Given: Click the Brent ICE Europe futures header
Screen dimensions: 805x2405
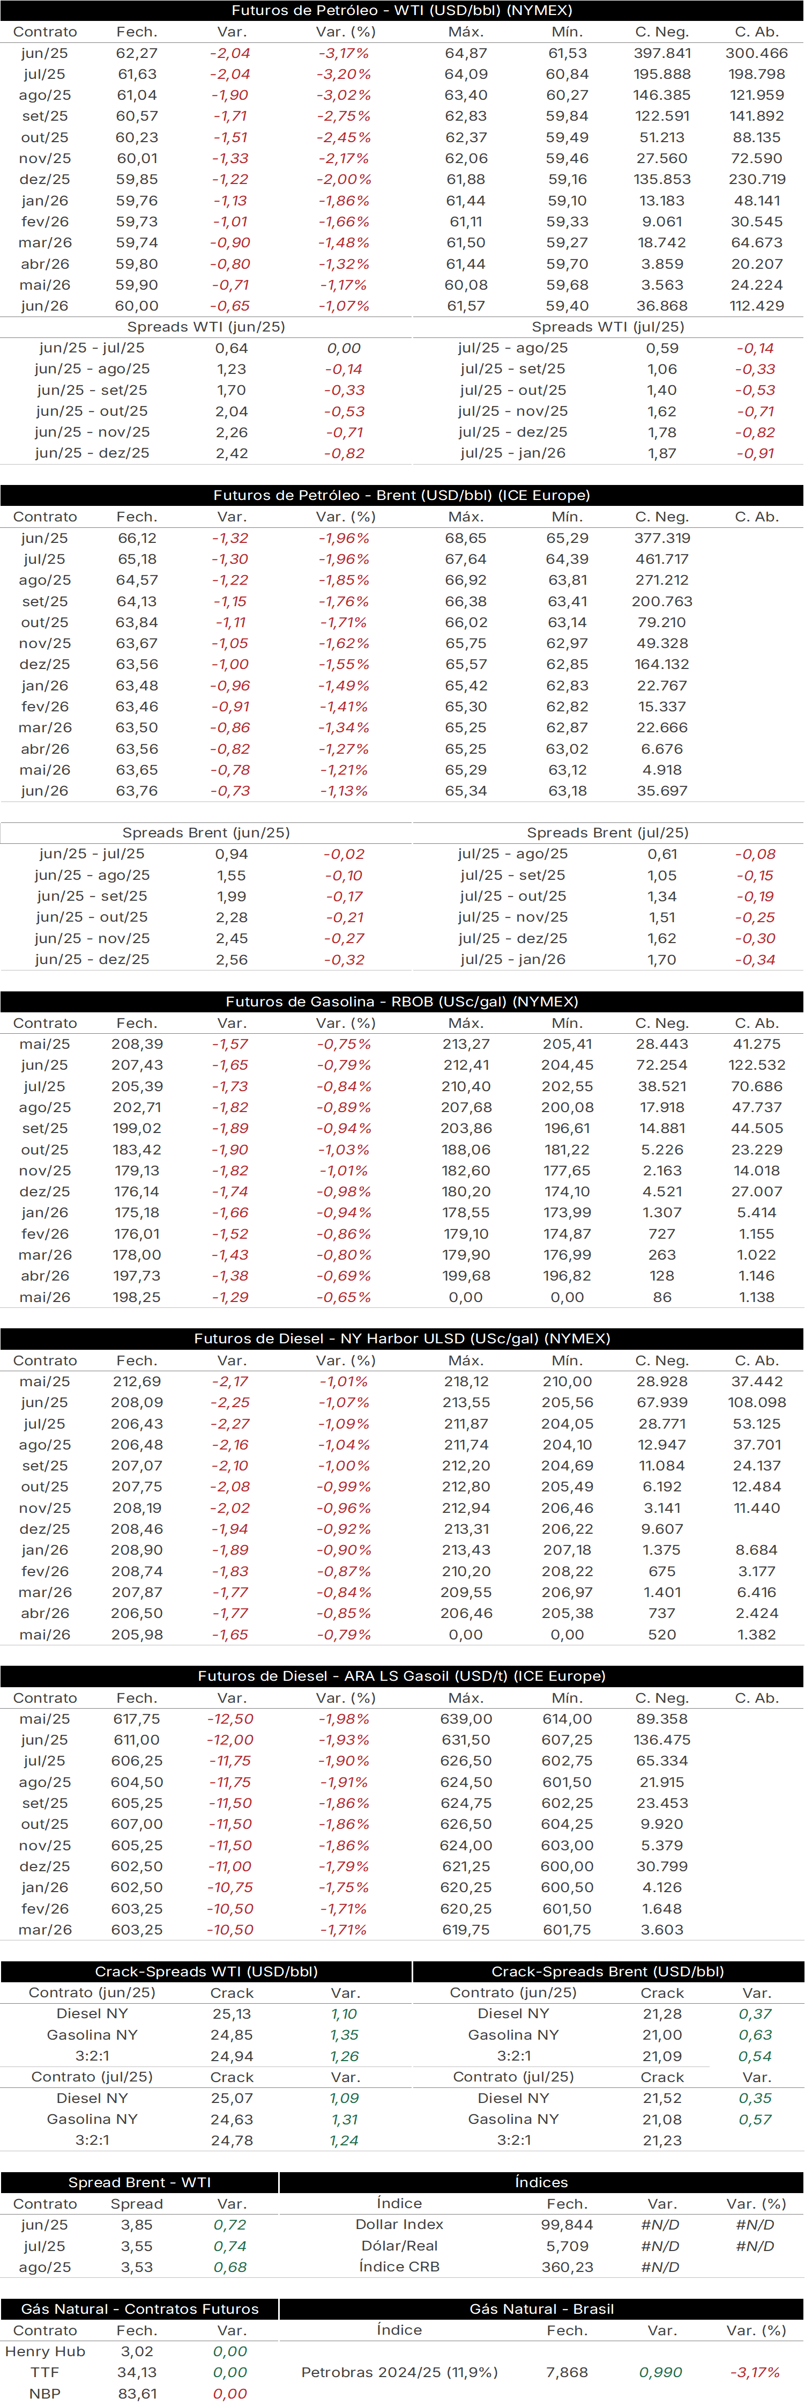Looking at the screenshot, I should tap(402, 495).
